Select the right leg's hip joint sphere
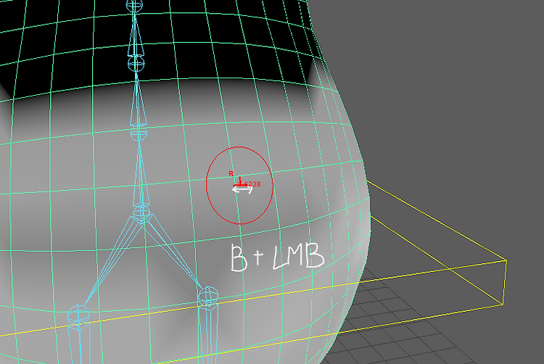Viewport: 544px width, 364px height. coord(208,296)
